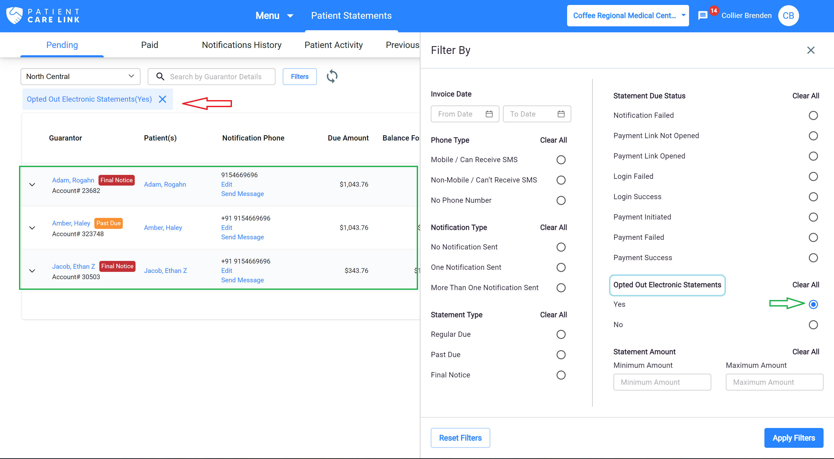Image resolution: width=834 pixels, height=459 pixels.
Task: Select Mobile / Can Receive SMS option
Action: click(x=561, y=160)
